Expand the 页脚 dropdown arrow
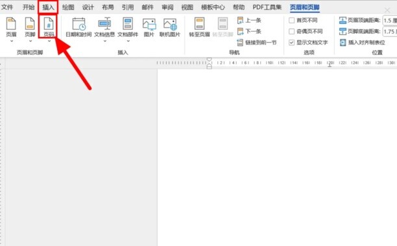The height and width of the screenshot is (246, 397). [x=30, y=41]
